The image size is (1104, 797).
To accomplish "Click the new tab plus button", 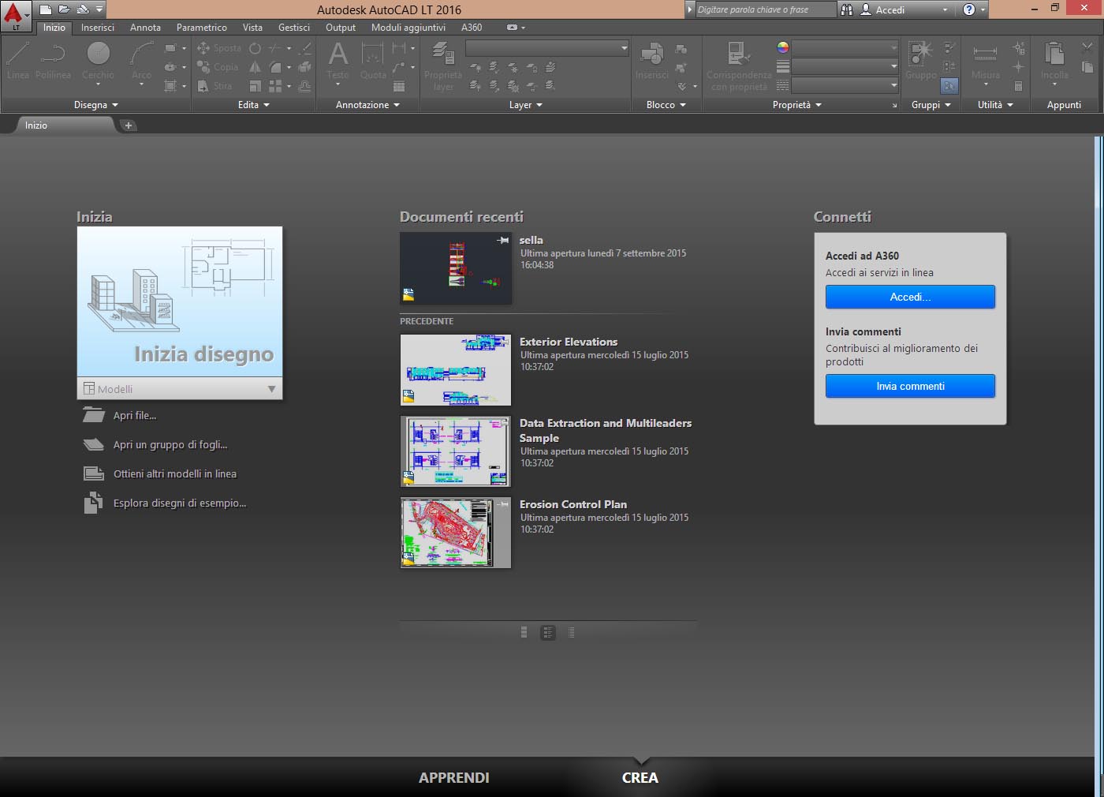I will (x=129, y=125).
